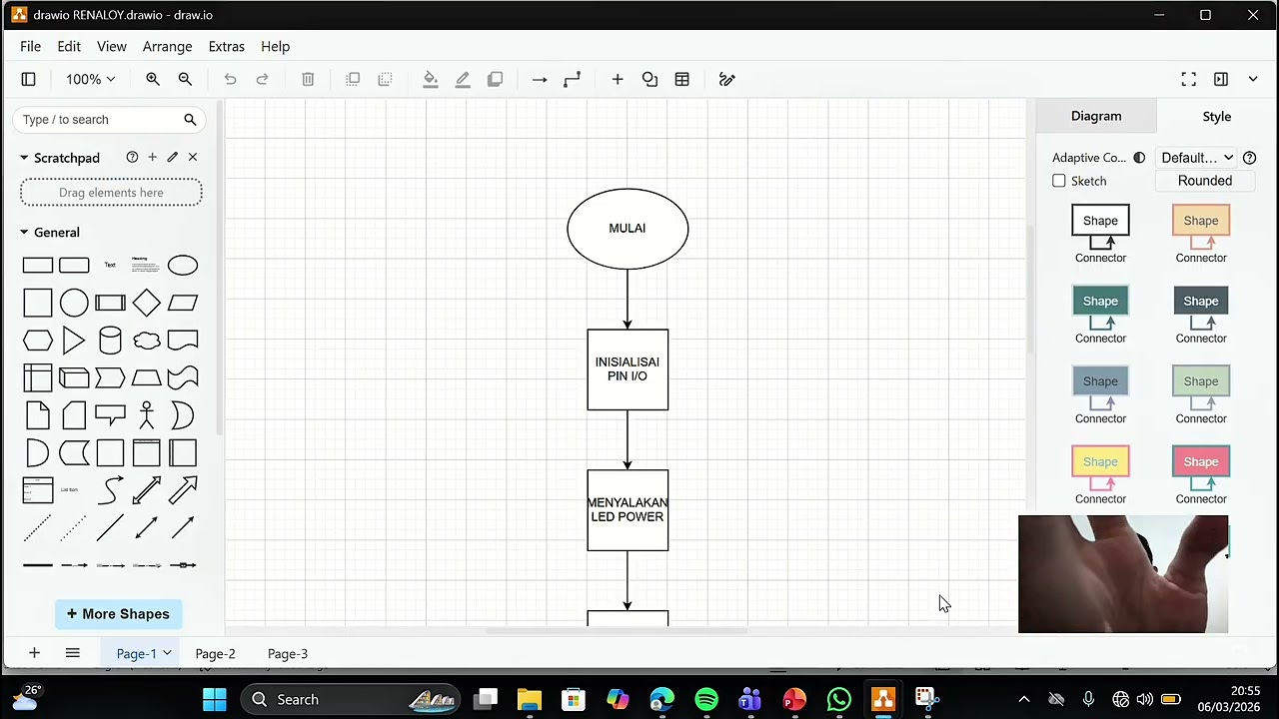
Task: Open the Connection arrow style tool
Action: pos(540,79)
